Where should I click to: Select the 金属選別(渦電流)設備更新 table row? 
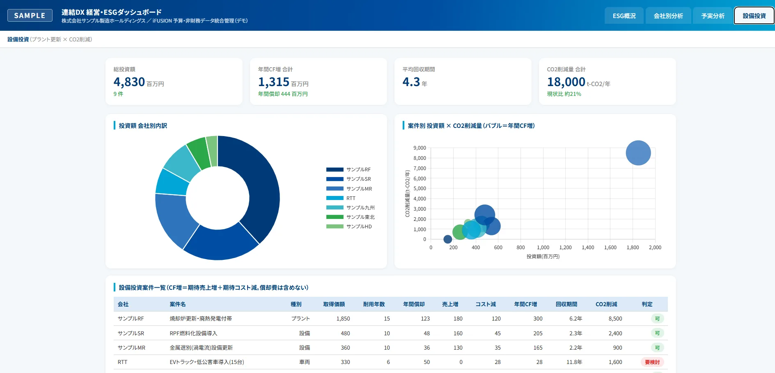(x=390, y=348)
